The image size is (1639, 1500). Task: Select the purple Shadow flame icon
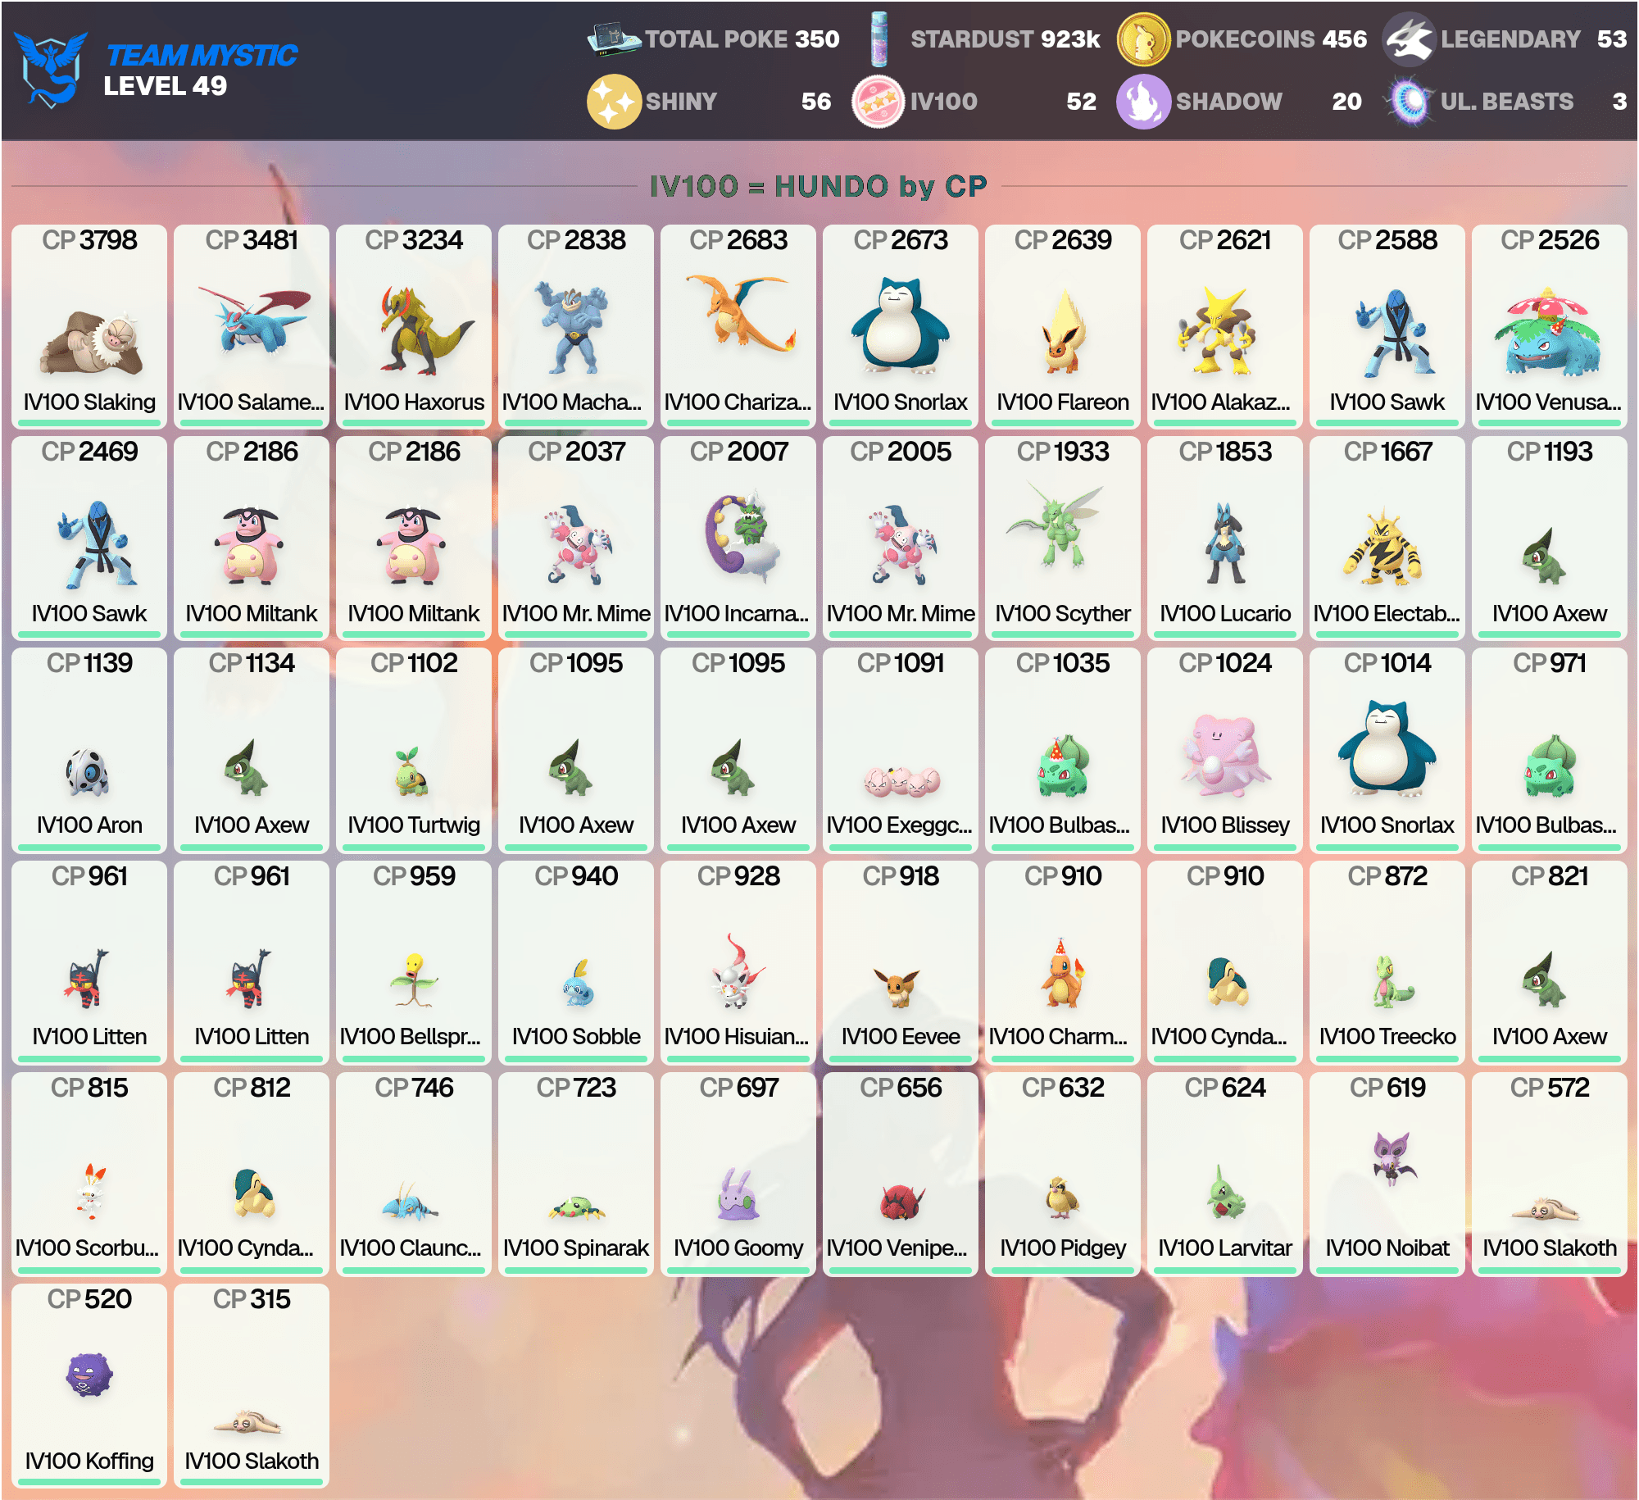pos(1143,102)
